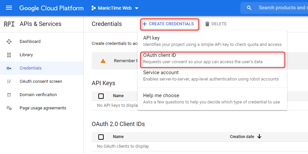Open the ManicTime Web project dropdown
308x154 pixels.
click(115, 8)
